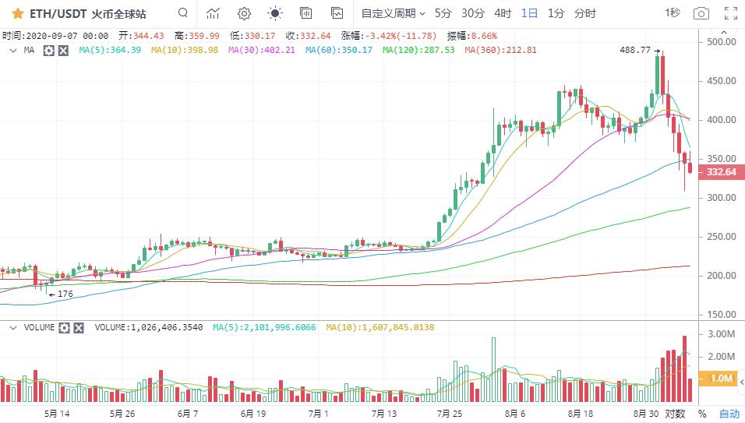The image size is (745, 423).
Task: Click the volume MA(5):2,101,996.6066 label
Action: coord(264,327)
